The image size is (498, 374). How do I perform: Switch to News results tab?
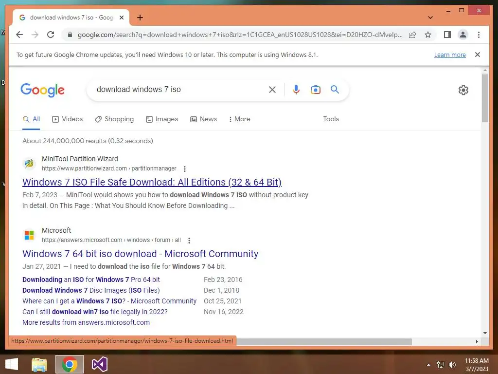pos(204,119)
